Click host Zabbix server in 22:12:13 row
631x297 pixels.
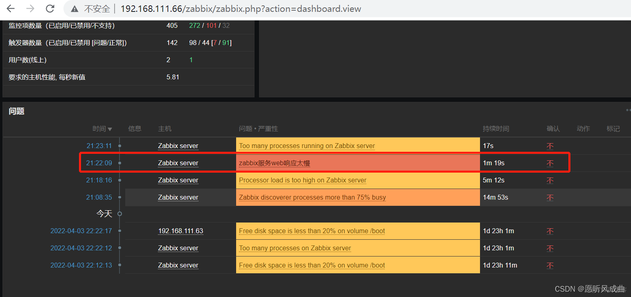coord(178,265)
